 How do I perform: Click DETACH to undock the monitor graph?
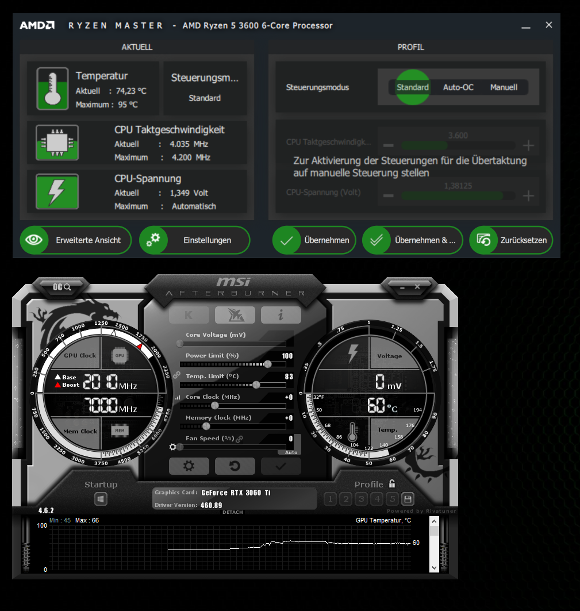pyautogui.click(x=233, y=512)
